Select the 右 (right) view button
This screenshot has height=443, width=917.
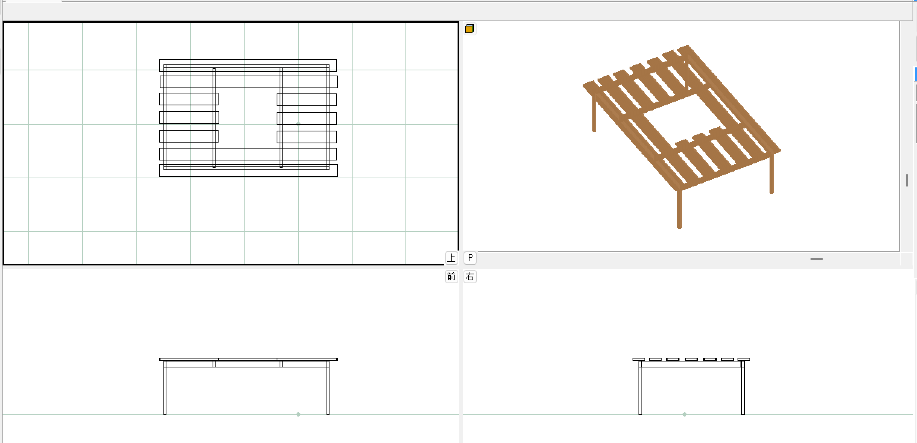pos(470,277)
